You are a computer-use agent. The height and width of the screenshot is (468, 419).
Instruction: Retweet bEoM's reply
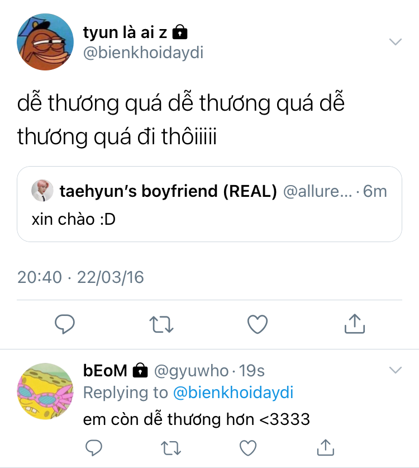tap(171, 448)
